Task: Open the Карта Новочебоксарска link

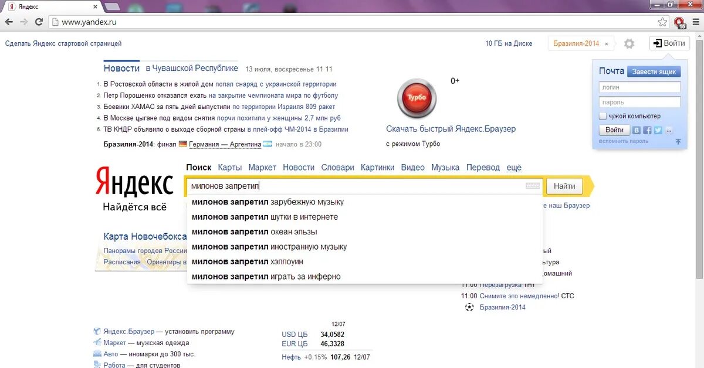Action: [145, 237]
